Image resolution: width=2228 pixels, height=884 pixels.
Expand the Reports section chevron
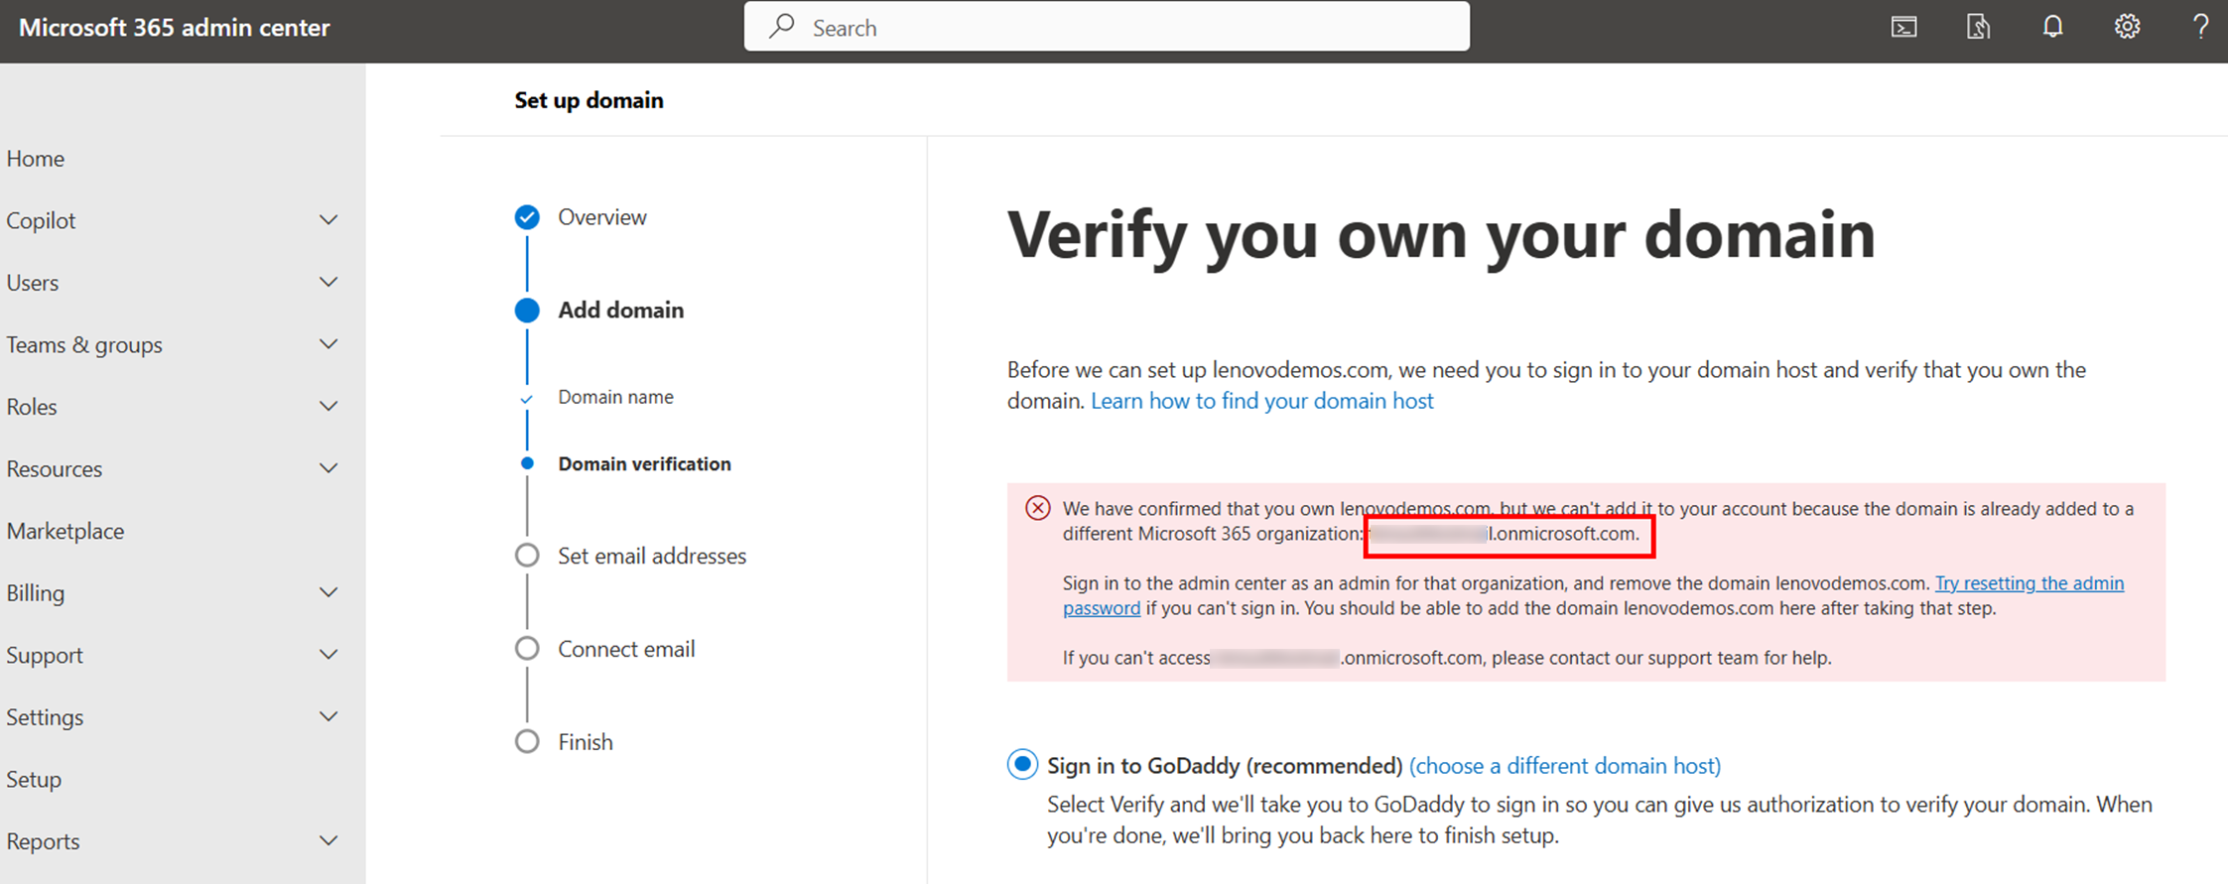click(x=328, y=840)
